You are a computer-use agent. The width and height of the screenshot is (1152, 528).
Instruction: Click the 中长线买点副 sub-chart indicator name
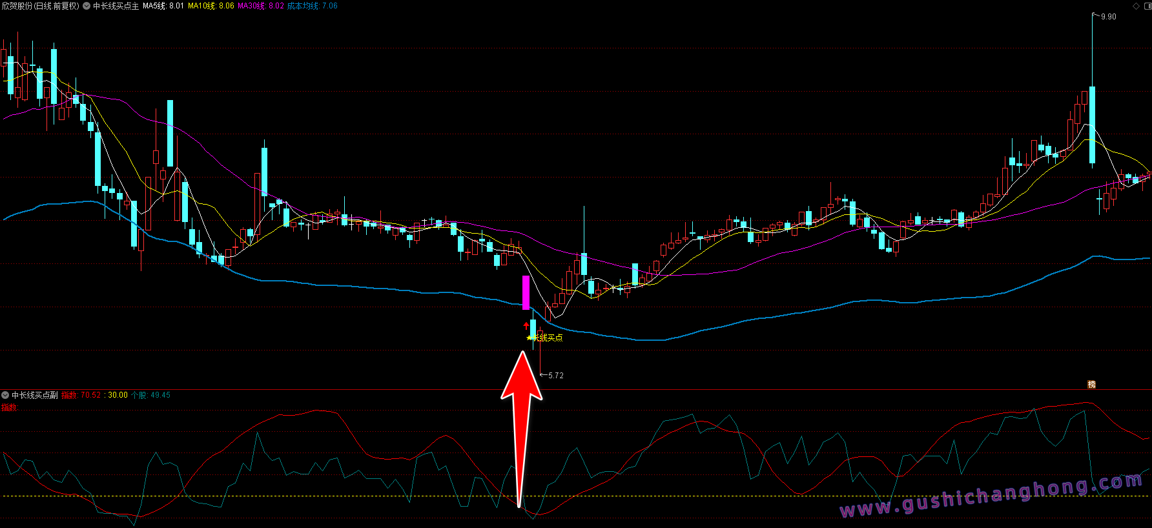click(35, 395)
